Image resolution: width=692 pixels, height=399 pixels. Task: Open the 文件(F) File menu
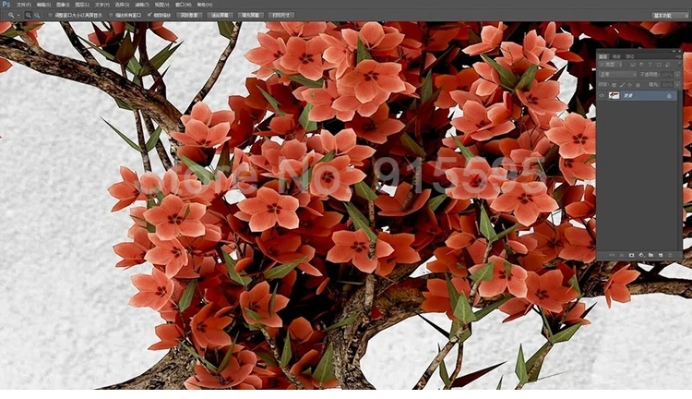click(24, 5)
